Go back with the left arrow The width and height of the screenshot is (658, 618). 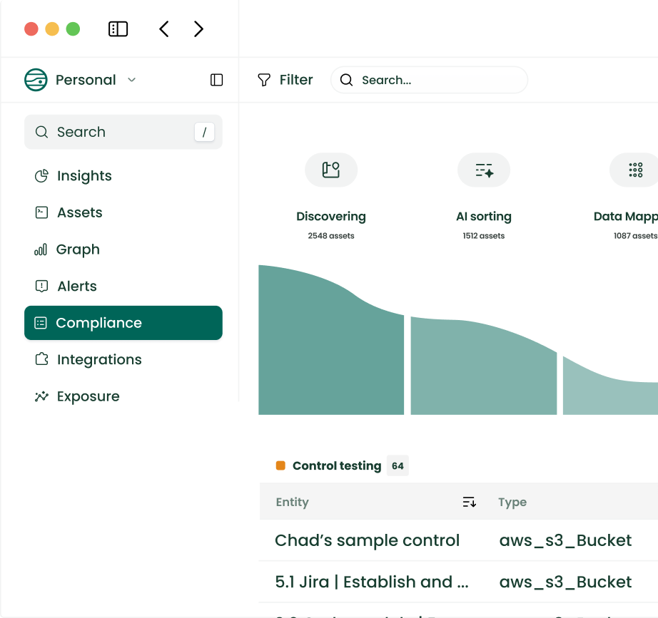coord(164,29)
